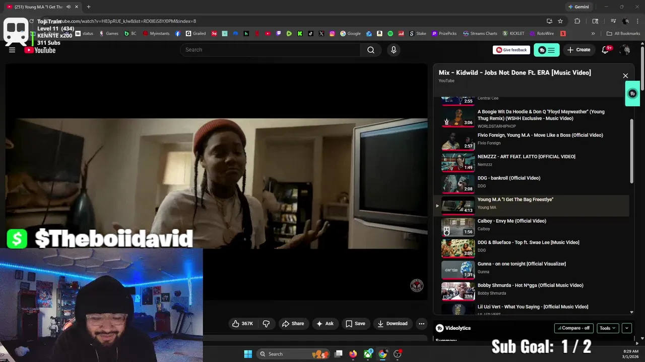
Task: Download the video
Action: tap(393, 323)
